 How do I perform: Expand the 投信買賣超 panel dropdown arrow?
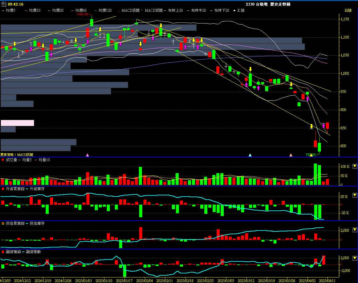pos(355,230)
